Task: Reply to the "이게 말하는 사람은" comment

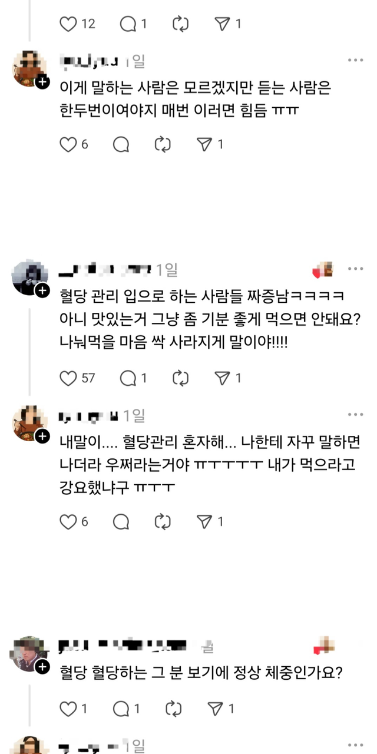Action: click(x=121, y=144)
